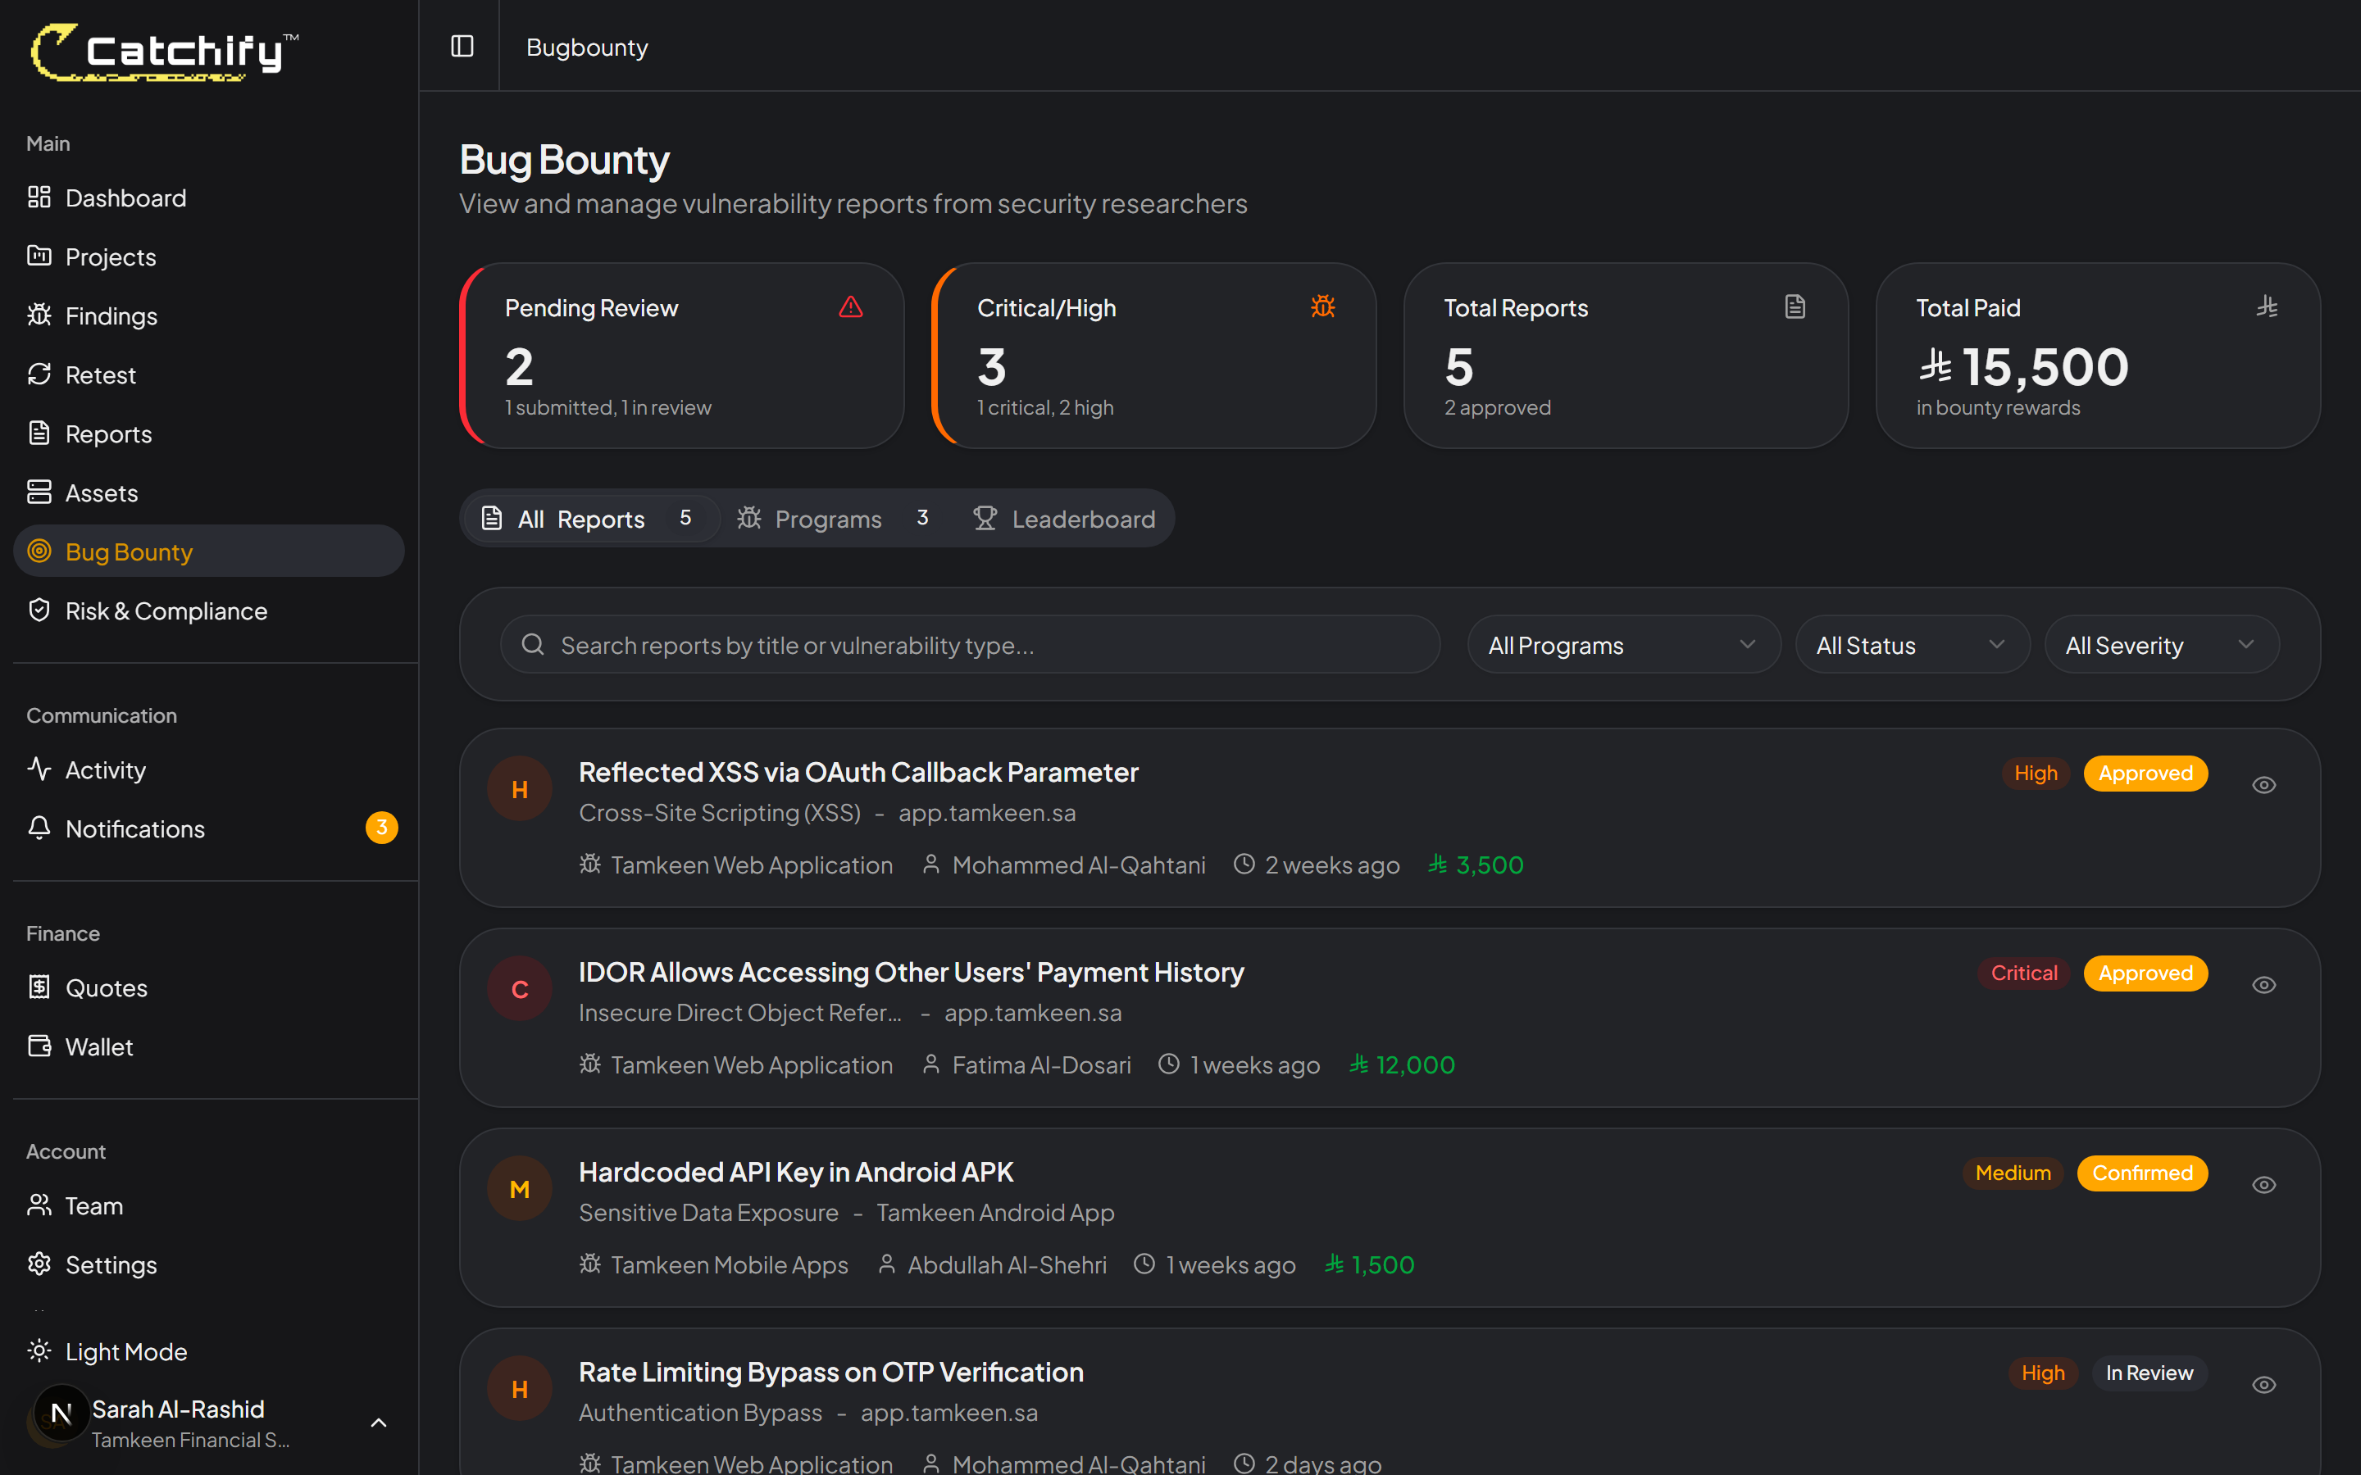2361x1475 pixels.
Task: Open Retest from the sidebar
Action: [x=101, y=374]
